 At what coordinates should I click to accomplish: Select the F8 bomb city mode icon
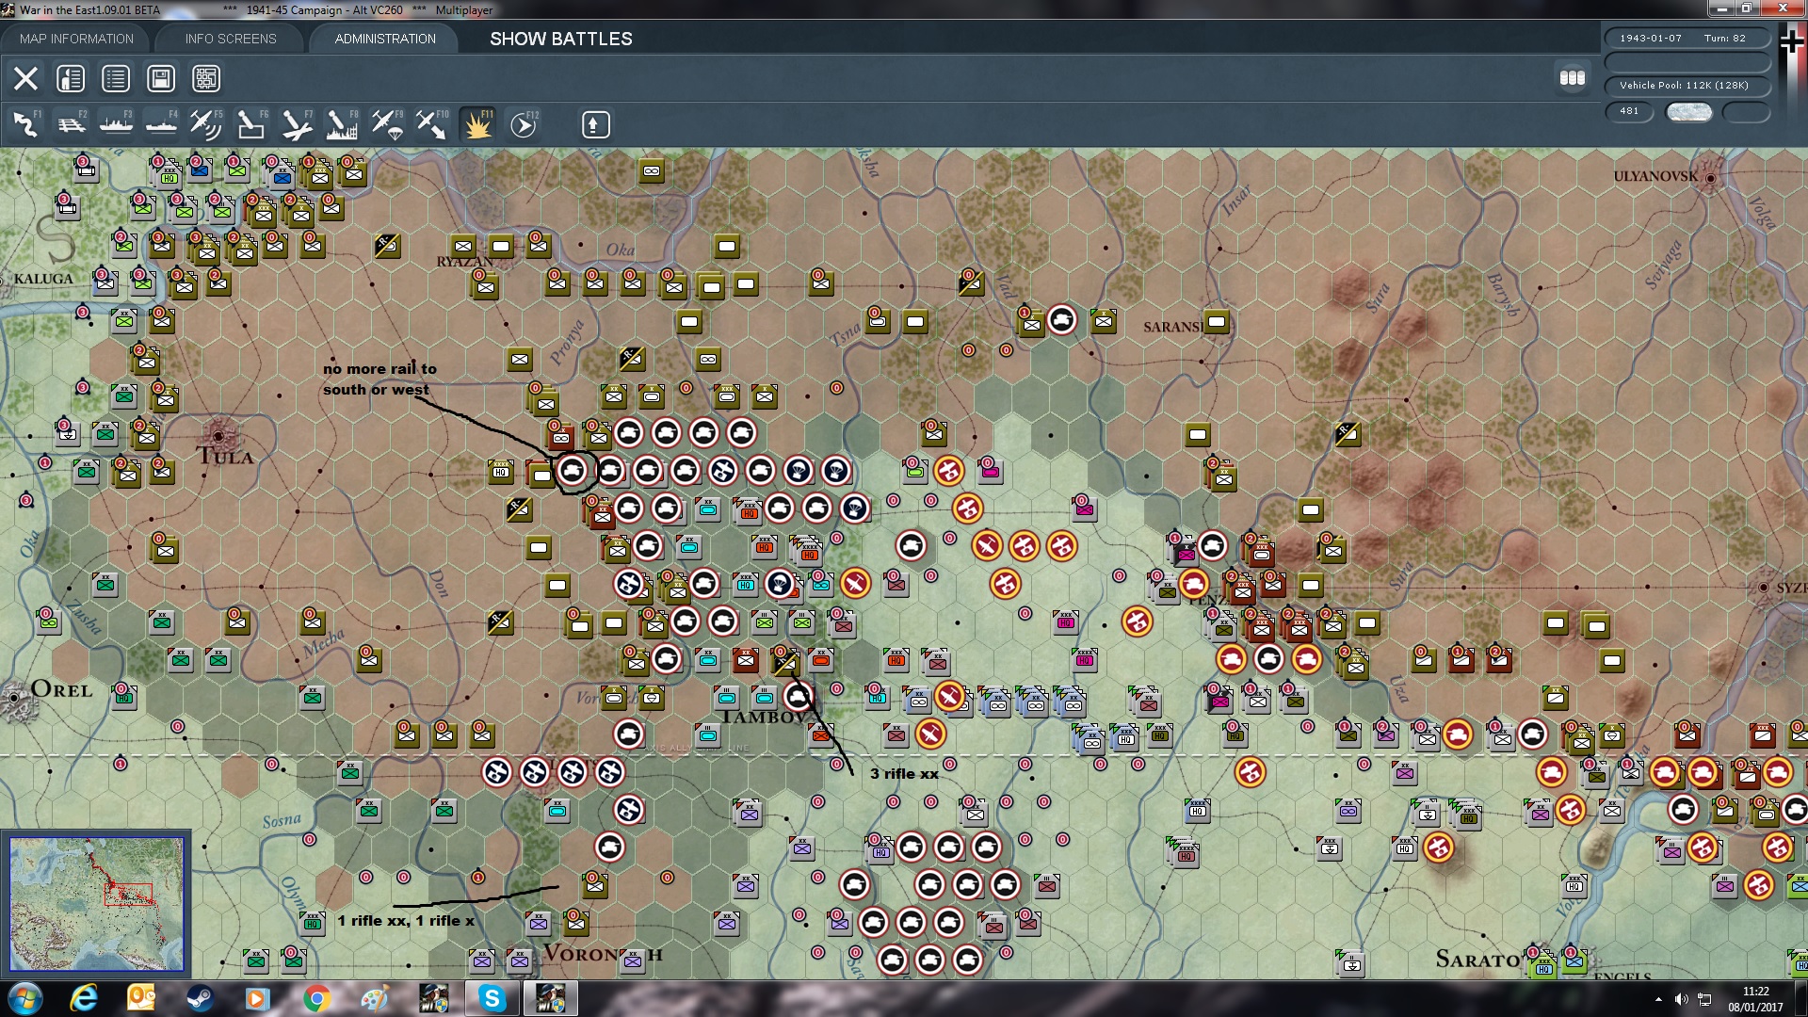[342, 124]
